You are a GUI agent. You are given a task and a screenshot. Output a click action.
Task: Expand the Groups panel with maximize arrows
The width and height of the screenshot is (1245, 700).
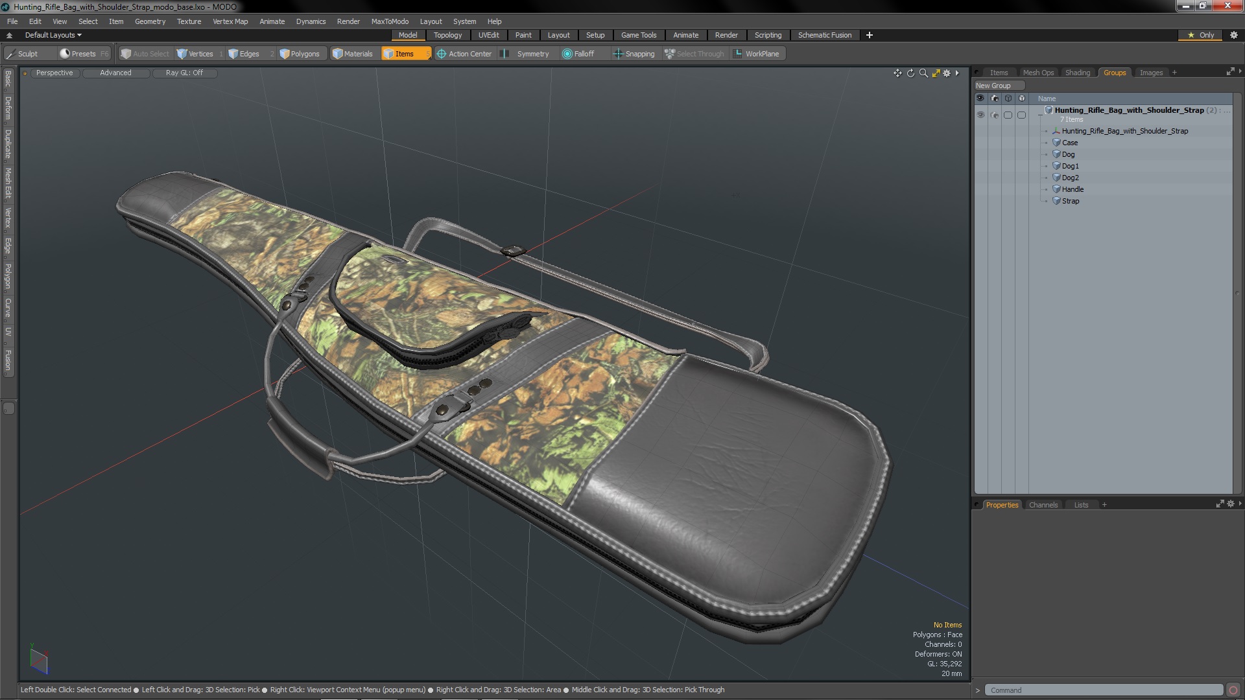[x=1230, y=72]
